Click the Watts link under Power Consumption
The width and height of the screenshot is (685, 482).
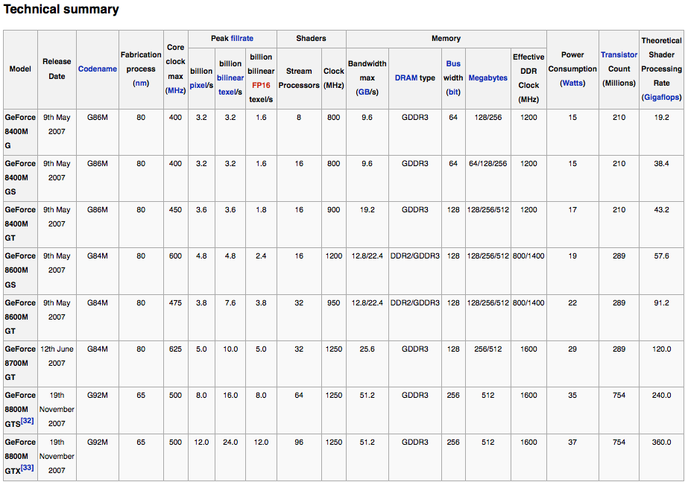pos(572,83)
